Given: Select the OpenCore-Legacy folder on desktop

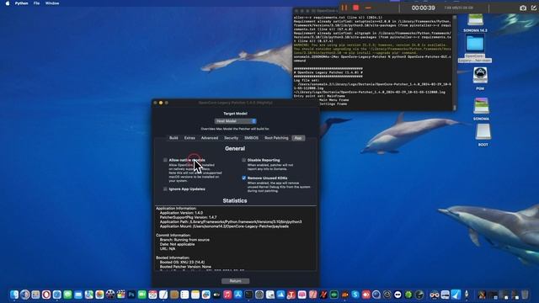Looking at the screenshot, I should (475, 48).
